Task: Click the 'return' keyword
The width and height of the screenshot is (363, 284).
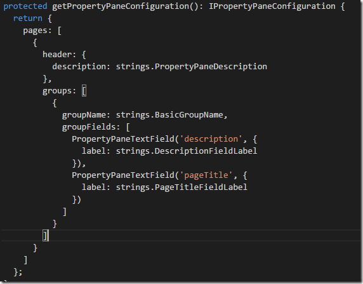Action: [x=28, y=18]
